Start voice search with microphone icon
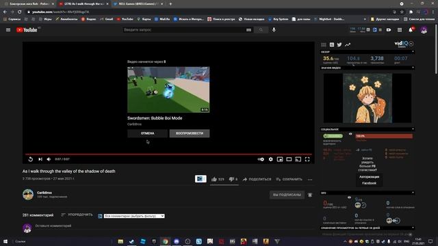This screenshot has width=438, height=246. 274,30
